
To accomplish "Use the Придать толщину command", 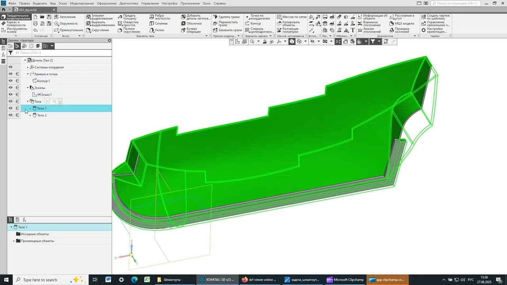I will pos(127,17).
